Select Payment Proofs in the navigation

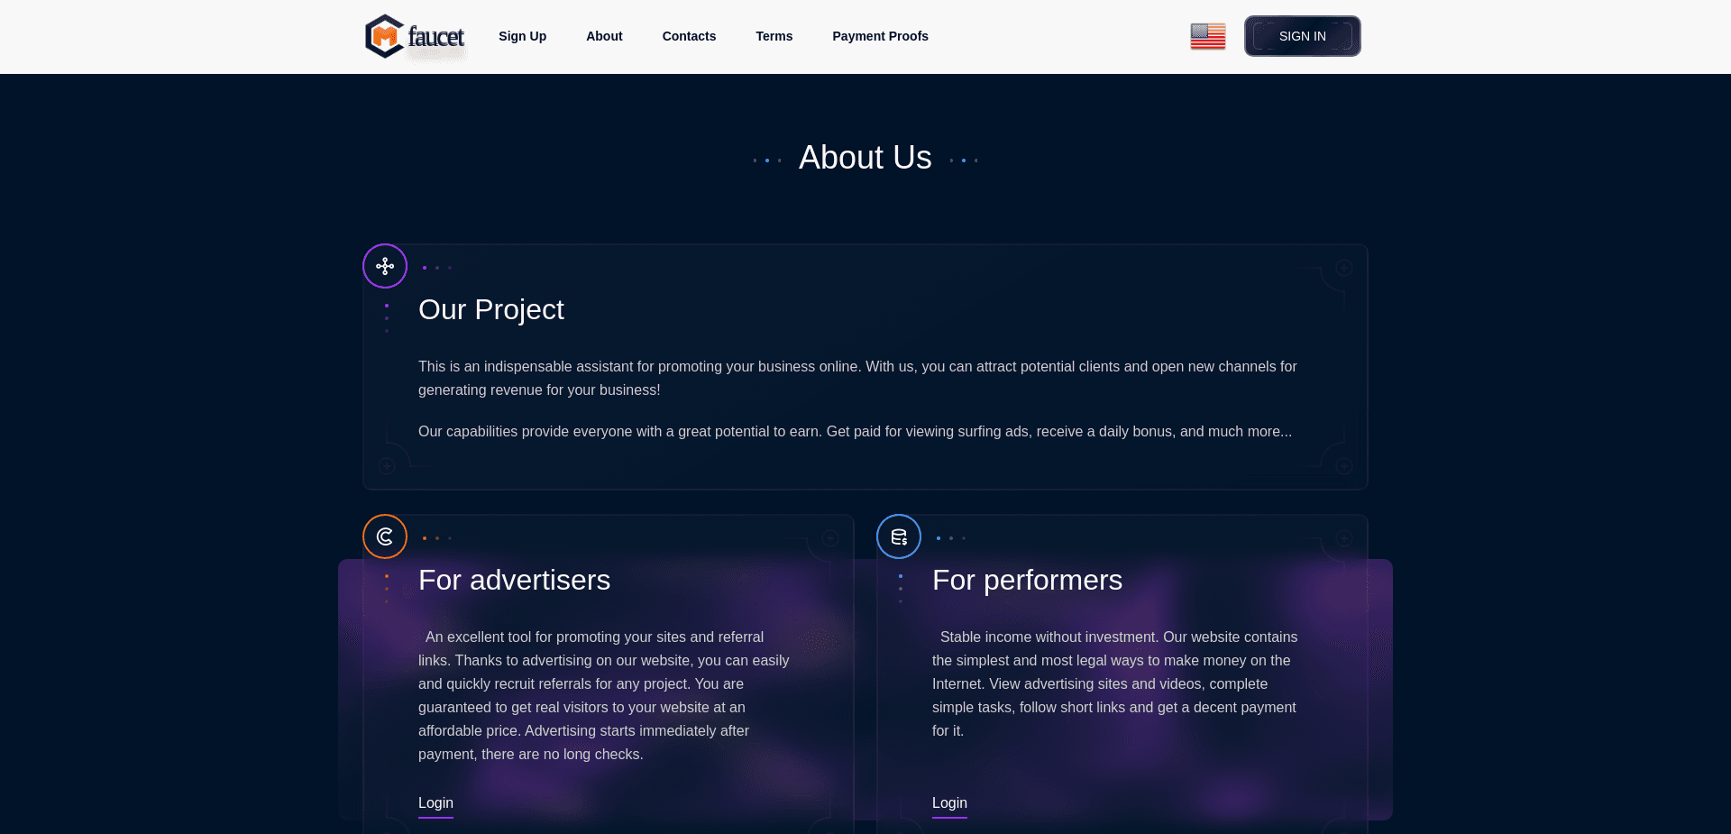[x=880, y=36]
